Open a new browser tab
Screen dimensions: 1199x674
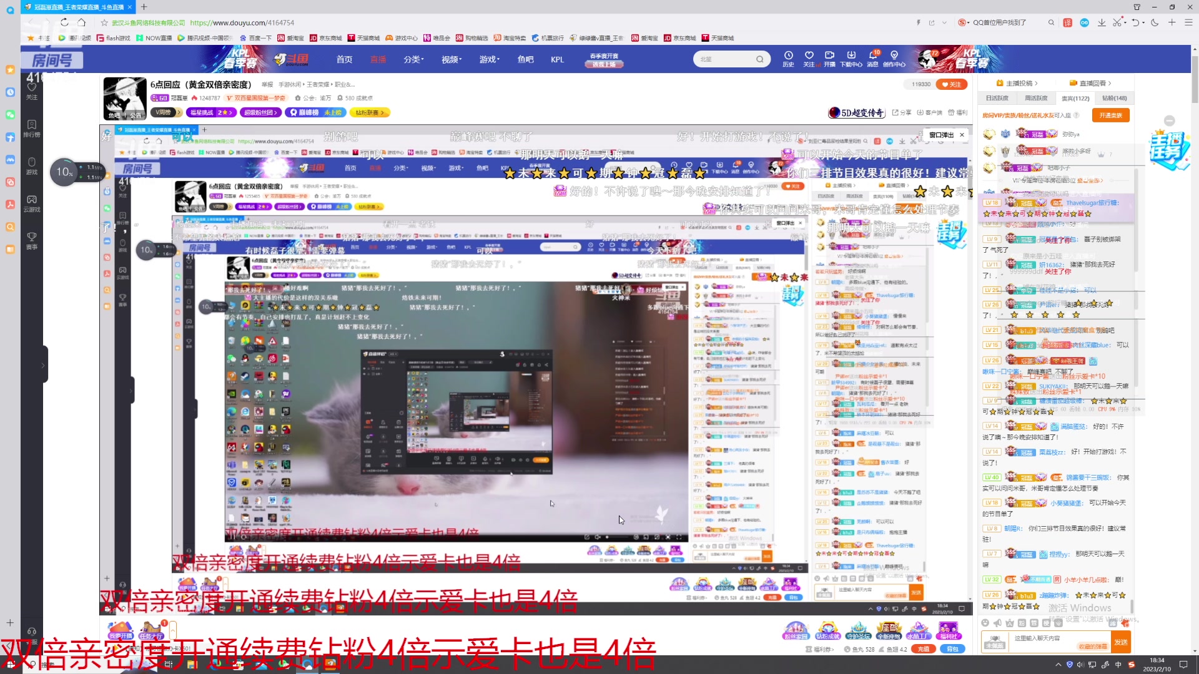[x=144, y=7]
